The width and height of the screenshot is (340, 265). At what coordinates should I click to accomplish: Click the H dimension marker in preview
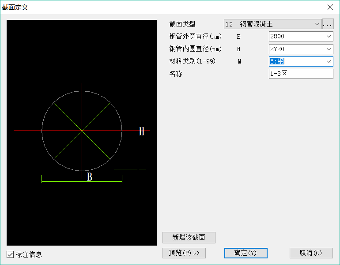pos(142,131)
